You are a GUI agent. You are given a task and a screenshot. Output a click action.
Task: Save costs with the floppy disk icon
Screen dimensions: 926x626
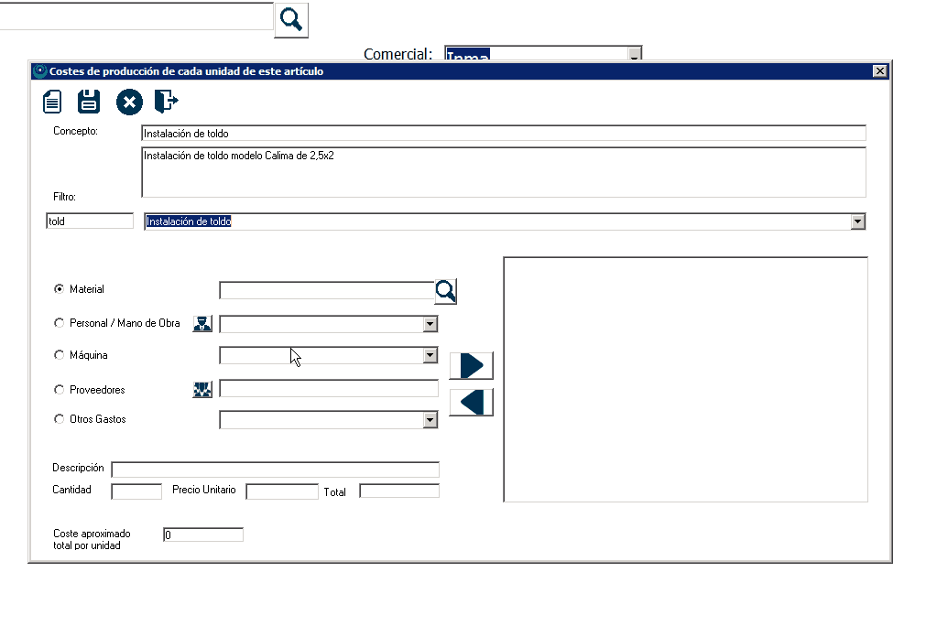(89, 102)
